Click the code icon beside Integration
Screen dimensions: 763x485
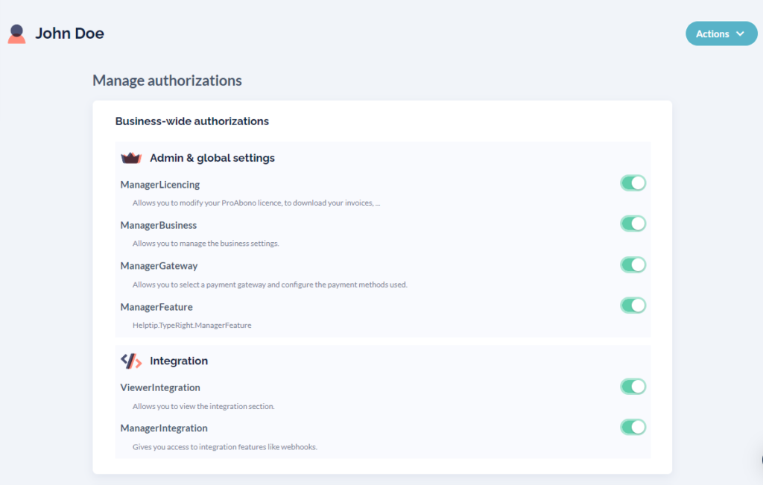[x=131, y=361]
